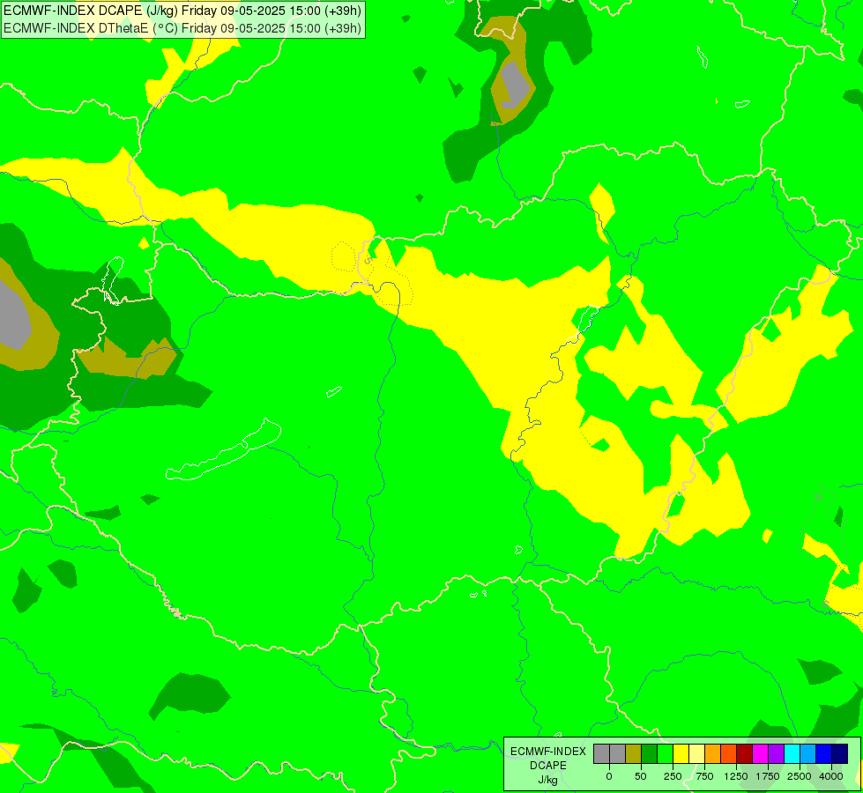Click the purple legend swatch
This screenshot has width=863, height=793.
pyautogui.click(x=777, y=754)
